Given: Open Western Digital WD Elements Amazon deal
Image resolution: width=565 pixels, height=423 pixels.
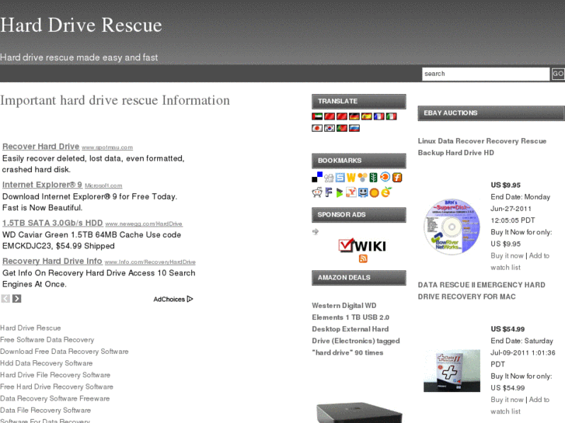Looking at the screenshot, I should 356,329.
